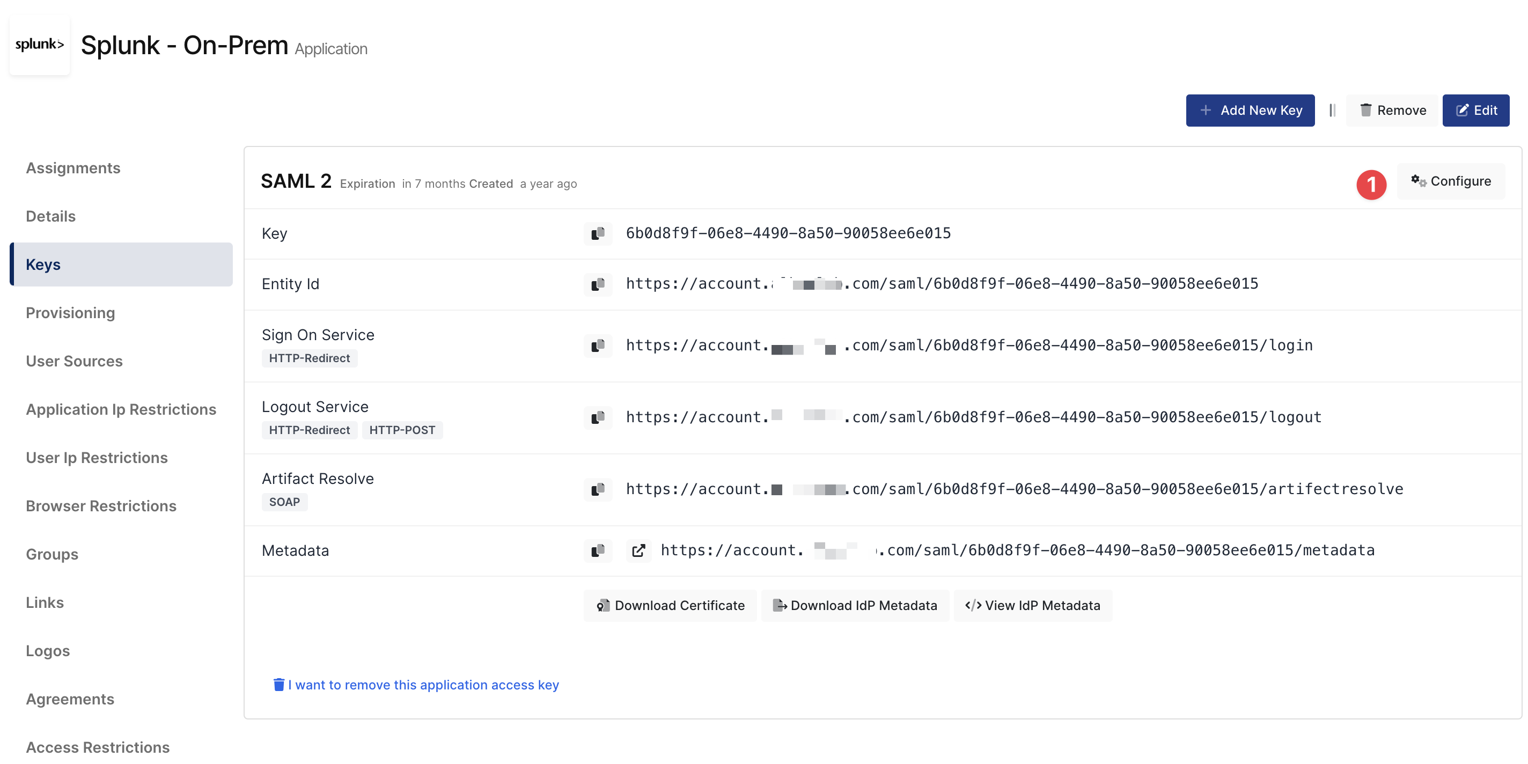Open Configure for the SAML 2 key

point(1450,181)
